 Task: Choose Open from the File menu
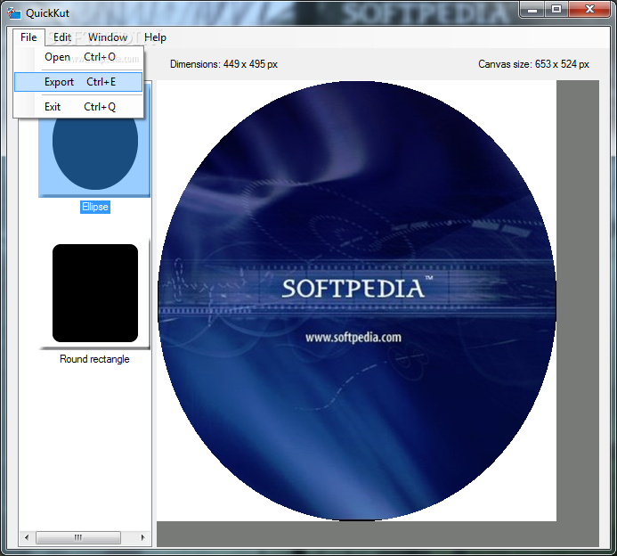coord(78,57)
